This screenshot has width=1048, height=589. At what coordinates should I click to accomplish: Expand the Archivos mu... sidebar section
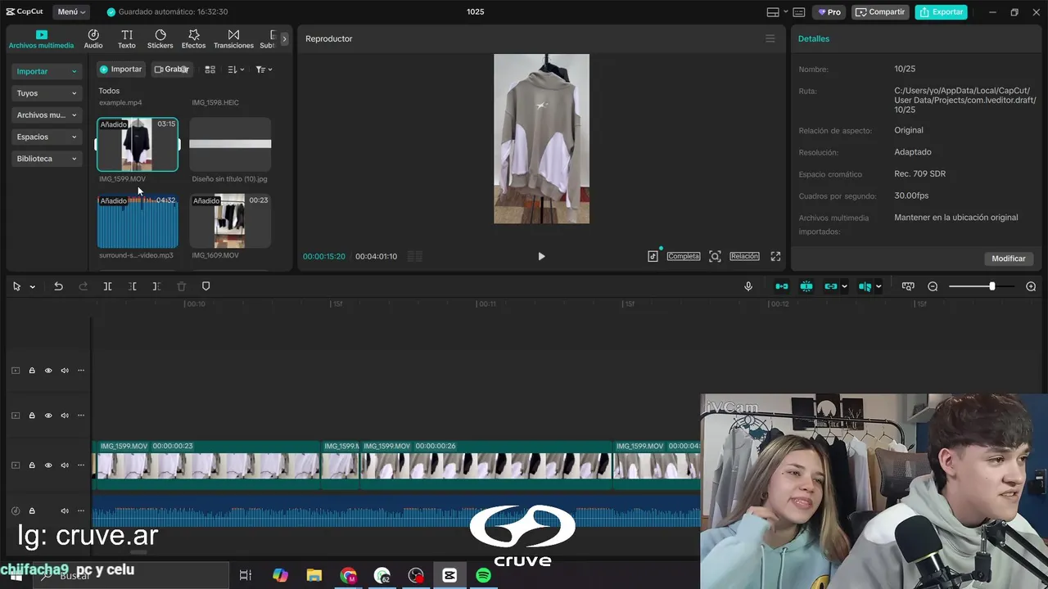[47, 115]
